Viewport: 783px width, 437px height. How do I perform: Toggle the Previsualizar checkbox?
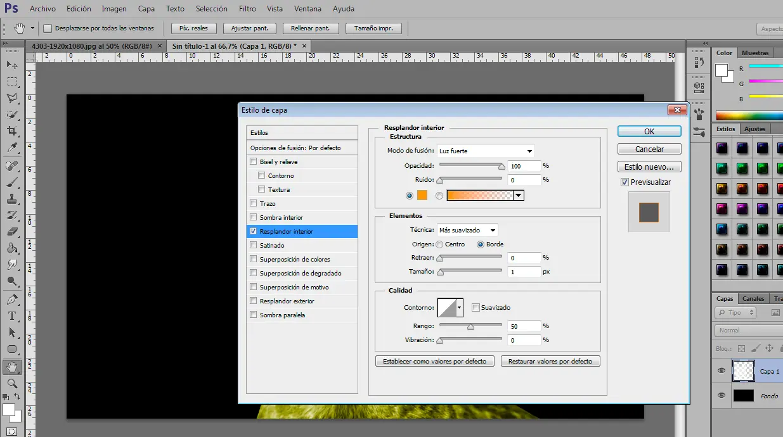pos(625,182)
